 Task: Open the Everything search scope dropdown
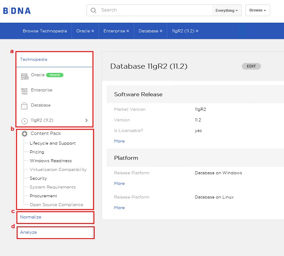click(x=226, y=11)
